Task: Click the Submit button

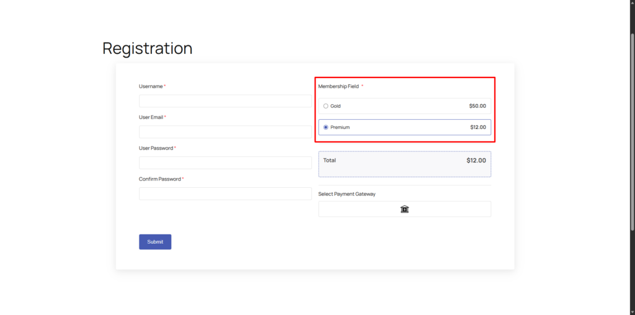Action: point(155,242)
